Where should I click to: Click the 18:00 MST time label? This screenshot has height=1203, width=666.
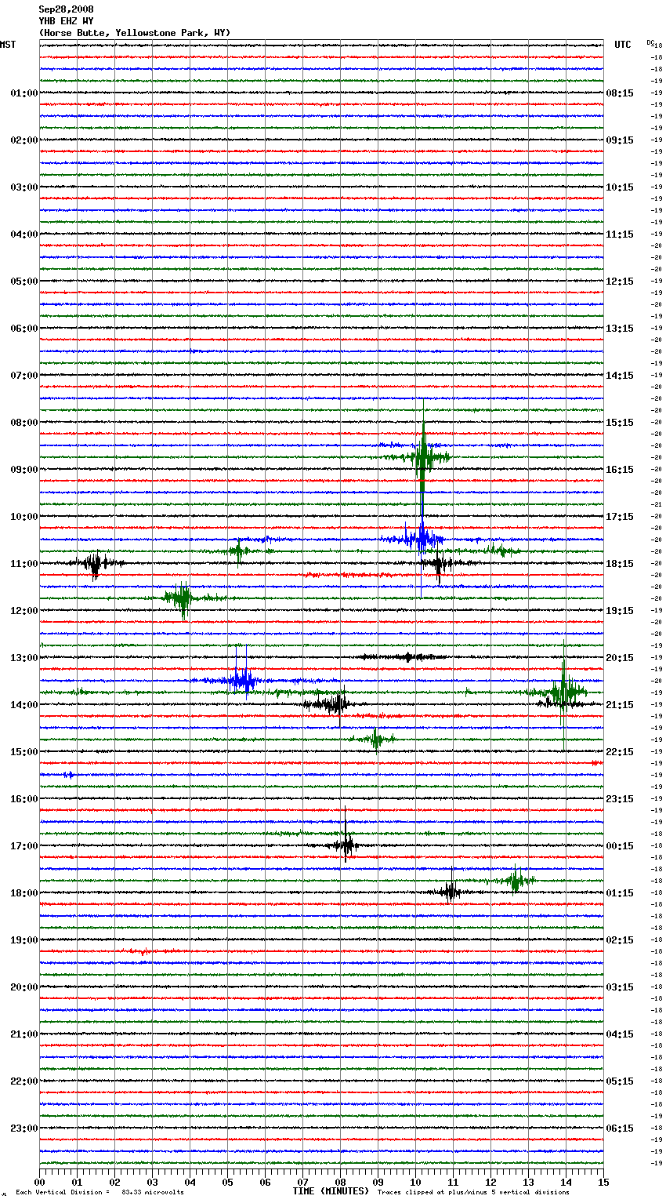[24, 893]
